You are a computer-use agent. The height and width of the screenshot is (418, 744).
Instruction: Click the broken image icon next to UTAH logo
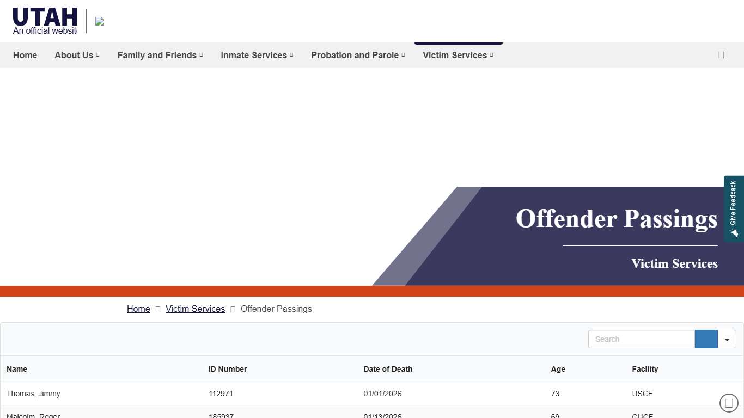(99, 21)
